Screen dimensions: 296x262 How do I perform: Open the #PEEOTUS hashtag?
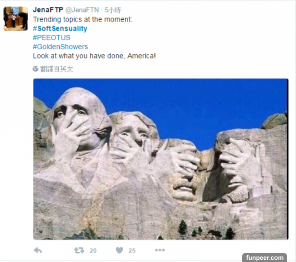(52, 38)
